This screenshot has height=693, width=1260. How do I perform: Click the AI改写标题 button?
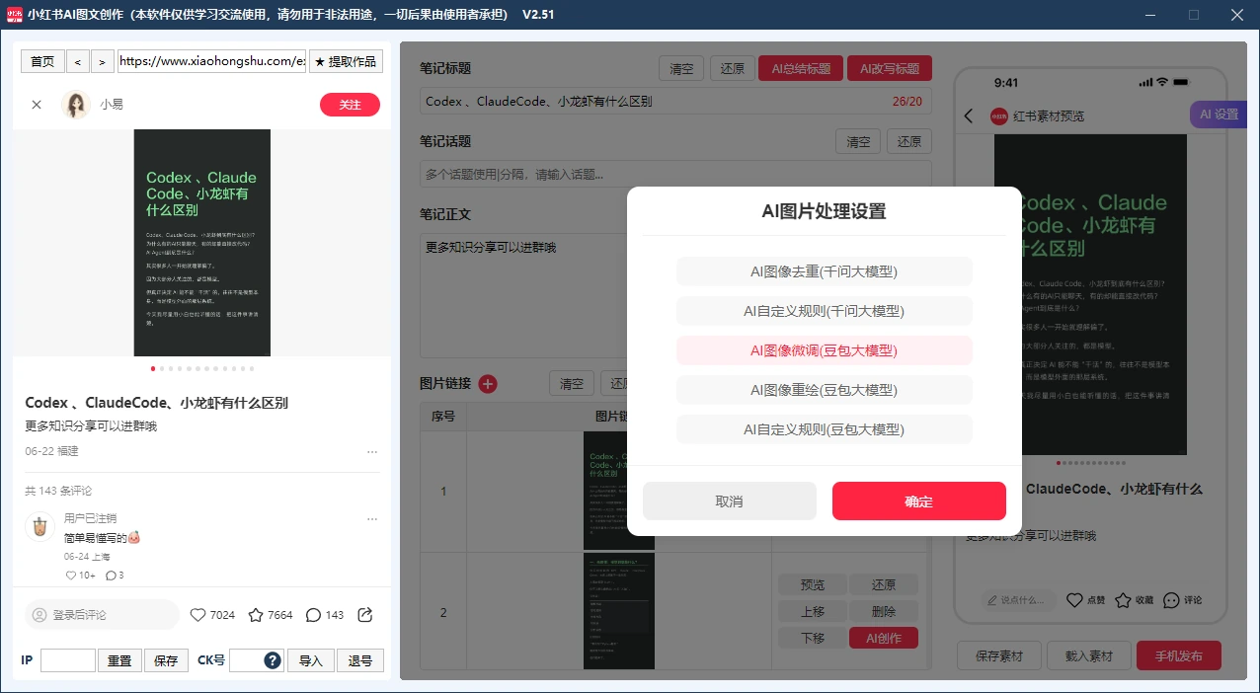[890, 69]
